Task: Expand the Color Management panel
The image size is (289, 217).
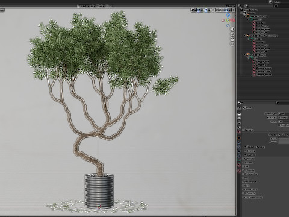Action: (x=252, y=197)
